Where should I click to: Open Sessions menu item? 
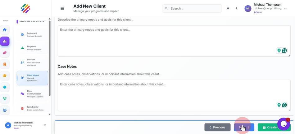32,62
